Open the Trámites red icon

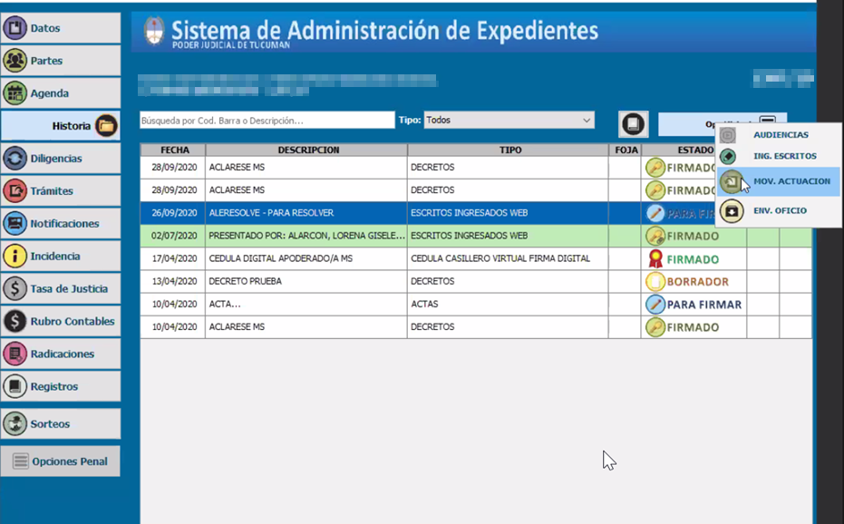tap(15, 190)
